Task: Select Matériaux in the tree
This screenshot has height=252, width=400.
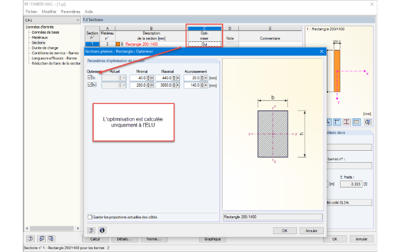Action: pos(40,37)
